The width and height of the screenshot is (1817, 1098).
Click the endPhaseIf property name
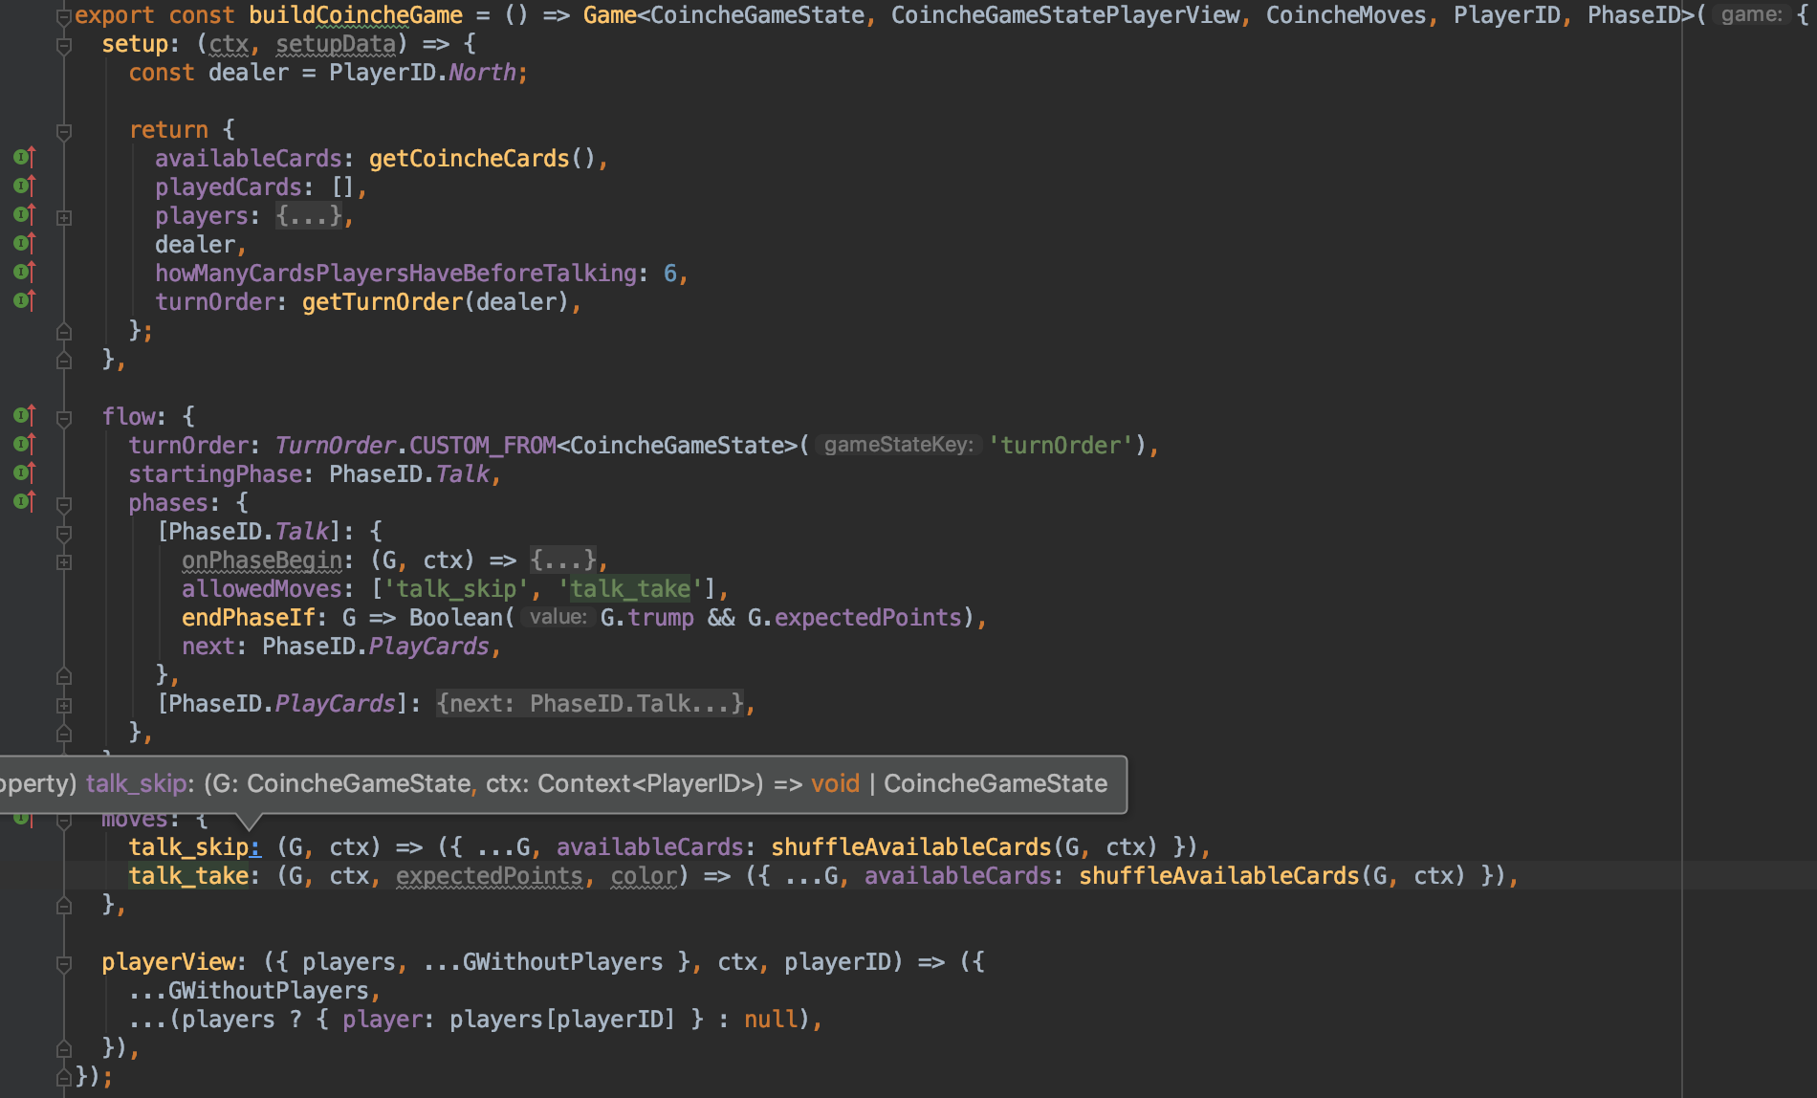coord(249,618)
